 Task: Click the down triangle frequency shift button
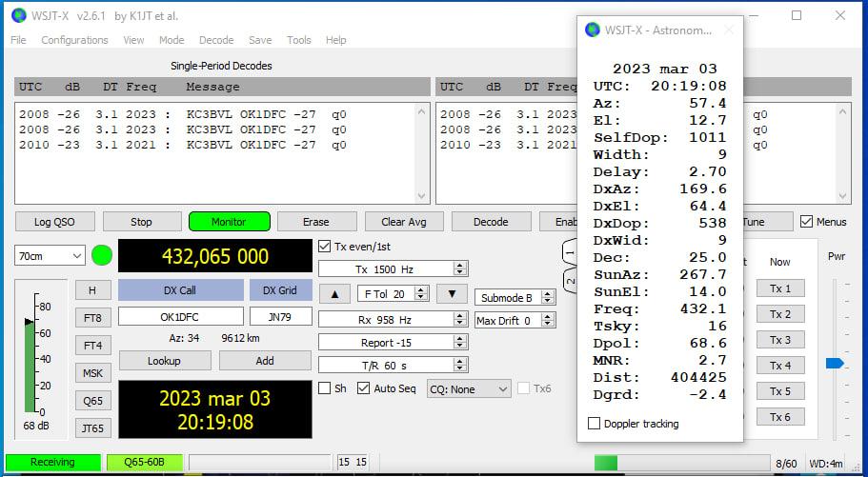452,294
